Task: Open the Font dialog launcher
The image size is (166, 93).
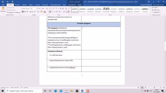Action: pos(47,15)
